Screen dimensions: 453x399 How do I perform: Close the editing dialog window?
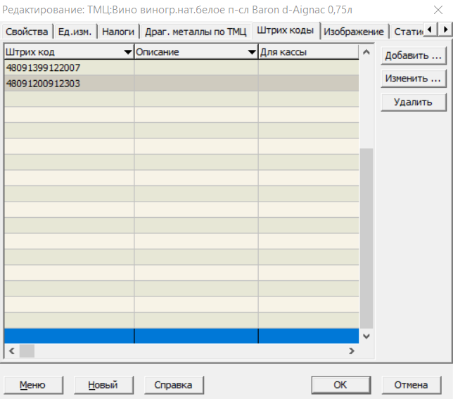(438, 10)
